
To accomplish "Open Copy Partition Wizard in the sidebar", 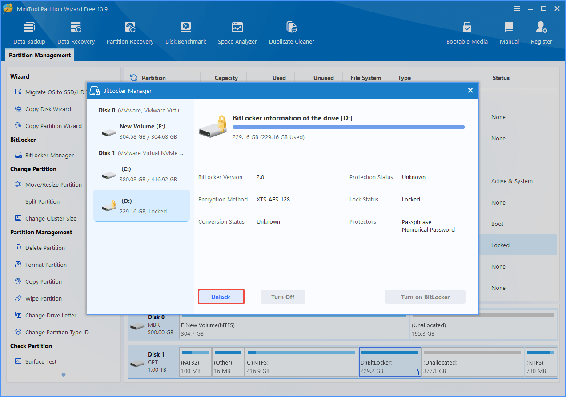I will pyautogui.click(x=48, y=126).
